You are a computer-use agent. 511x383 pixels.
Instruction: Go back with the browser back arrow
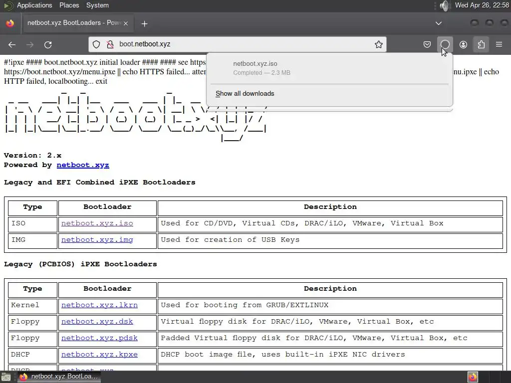[x=12, y=44]
